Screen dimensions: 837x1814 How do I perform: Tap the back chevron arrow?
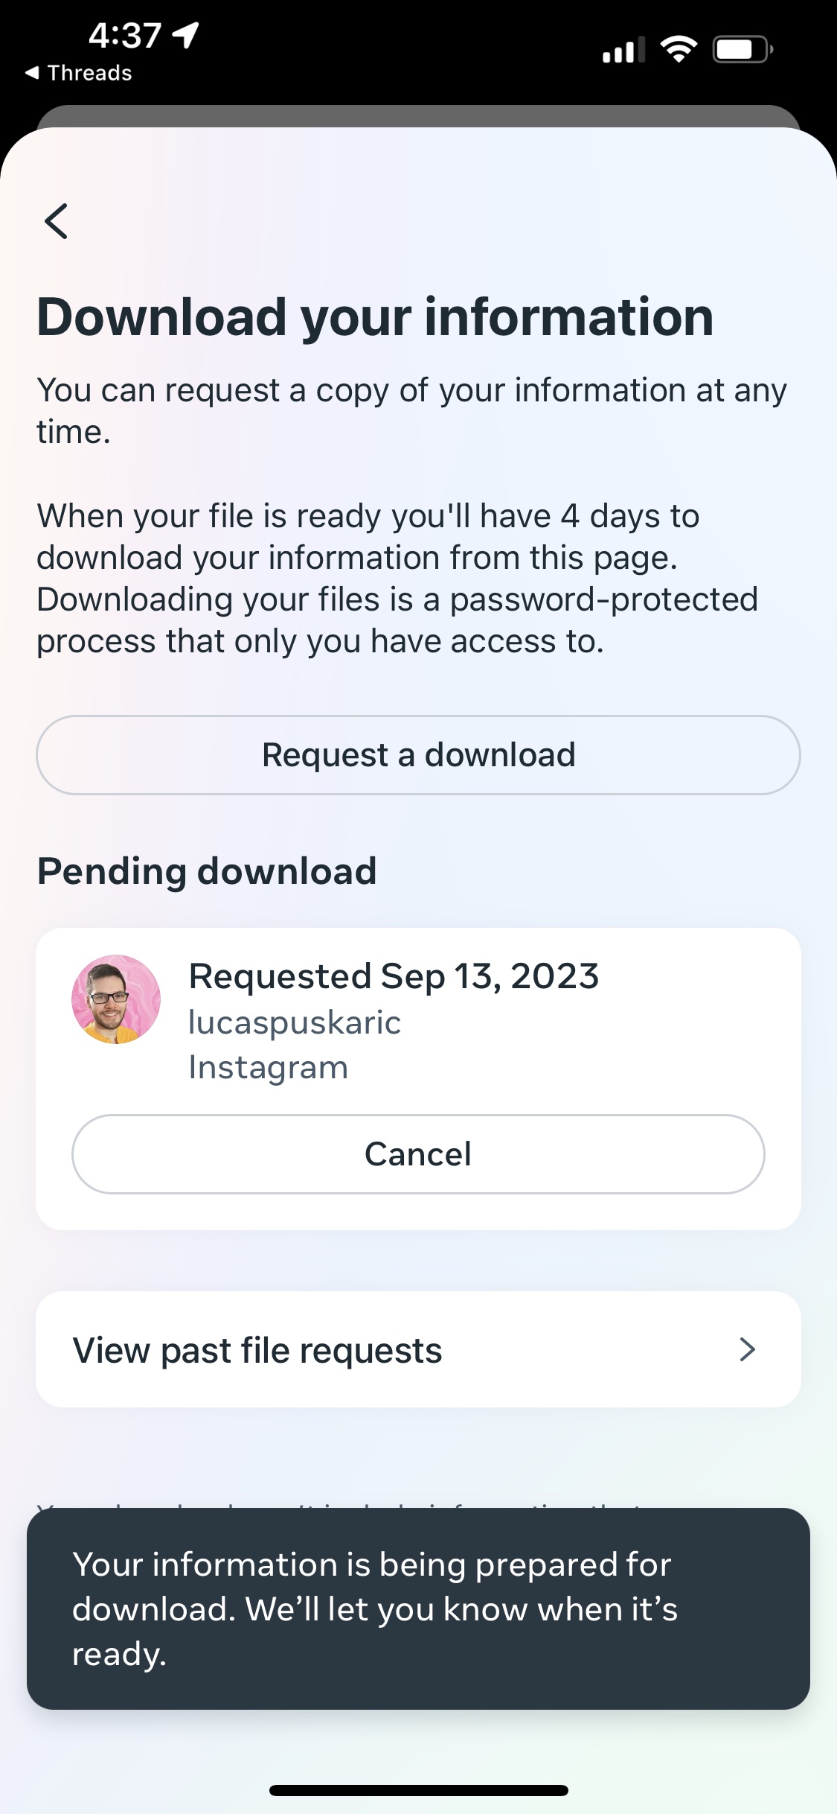coord(57,221)
